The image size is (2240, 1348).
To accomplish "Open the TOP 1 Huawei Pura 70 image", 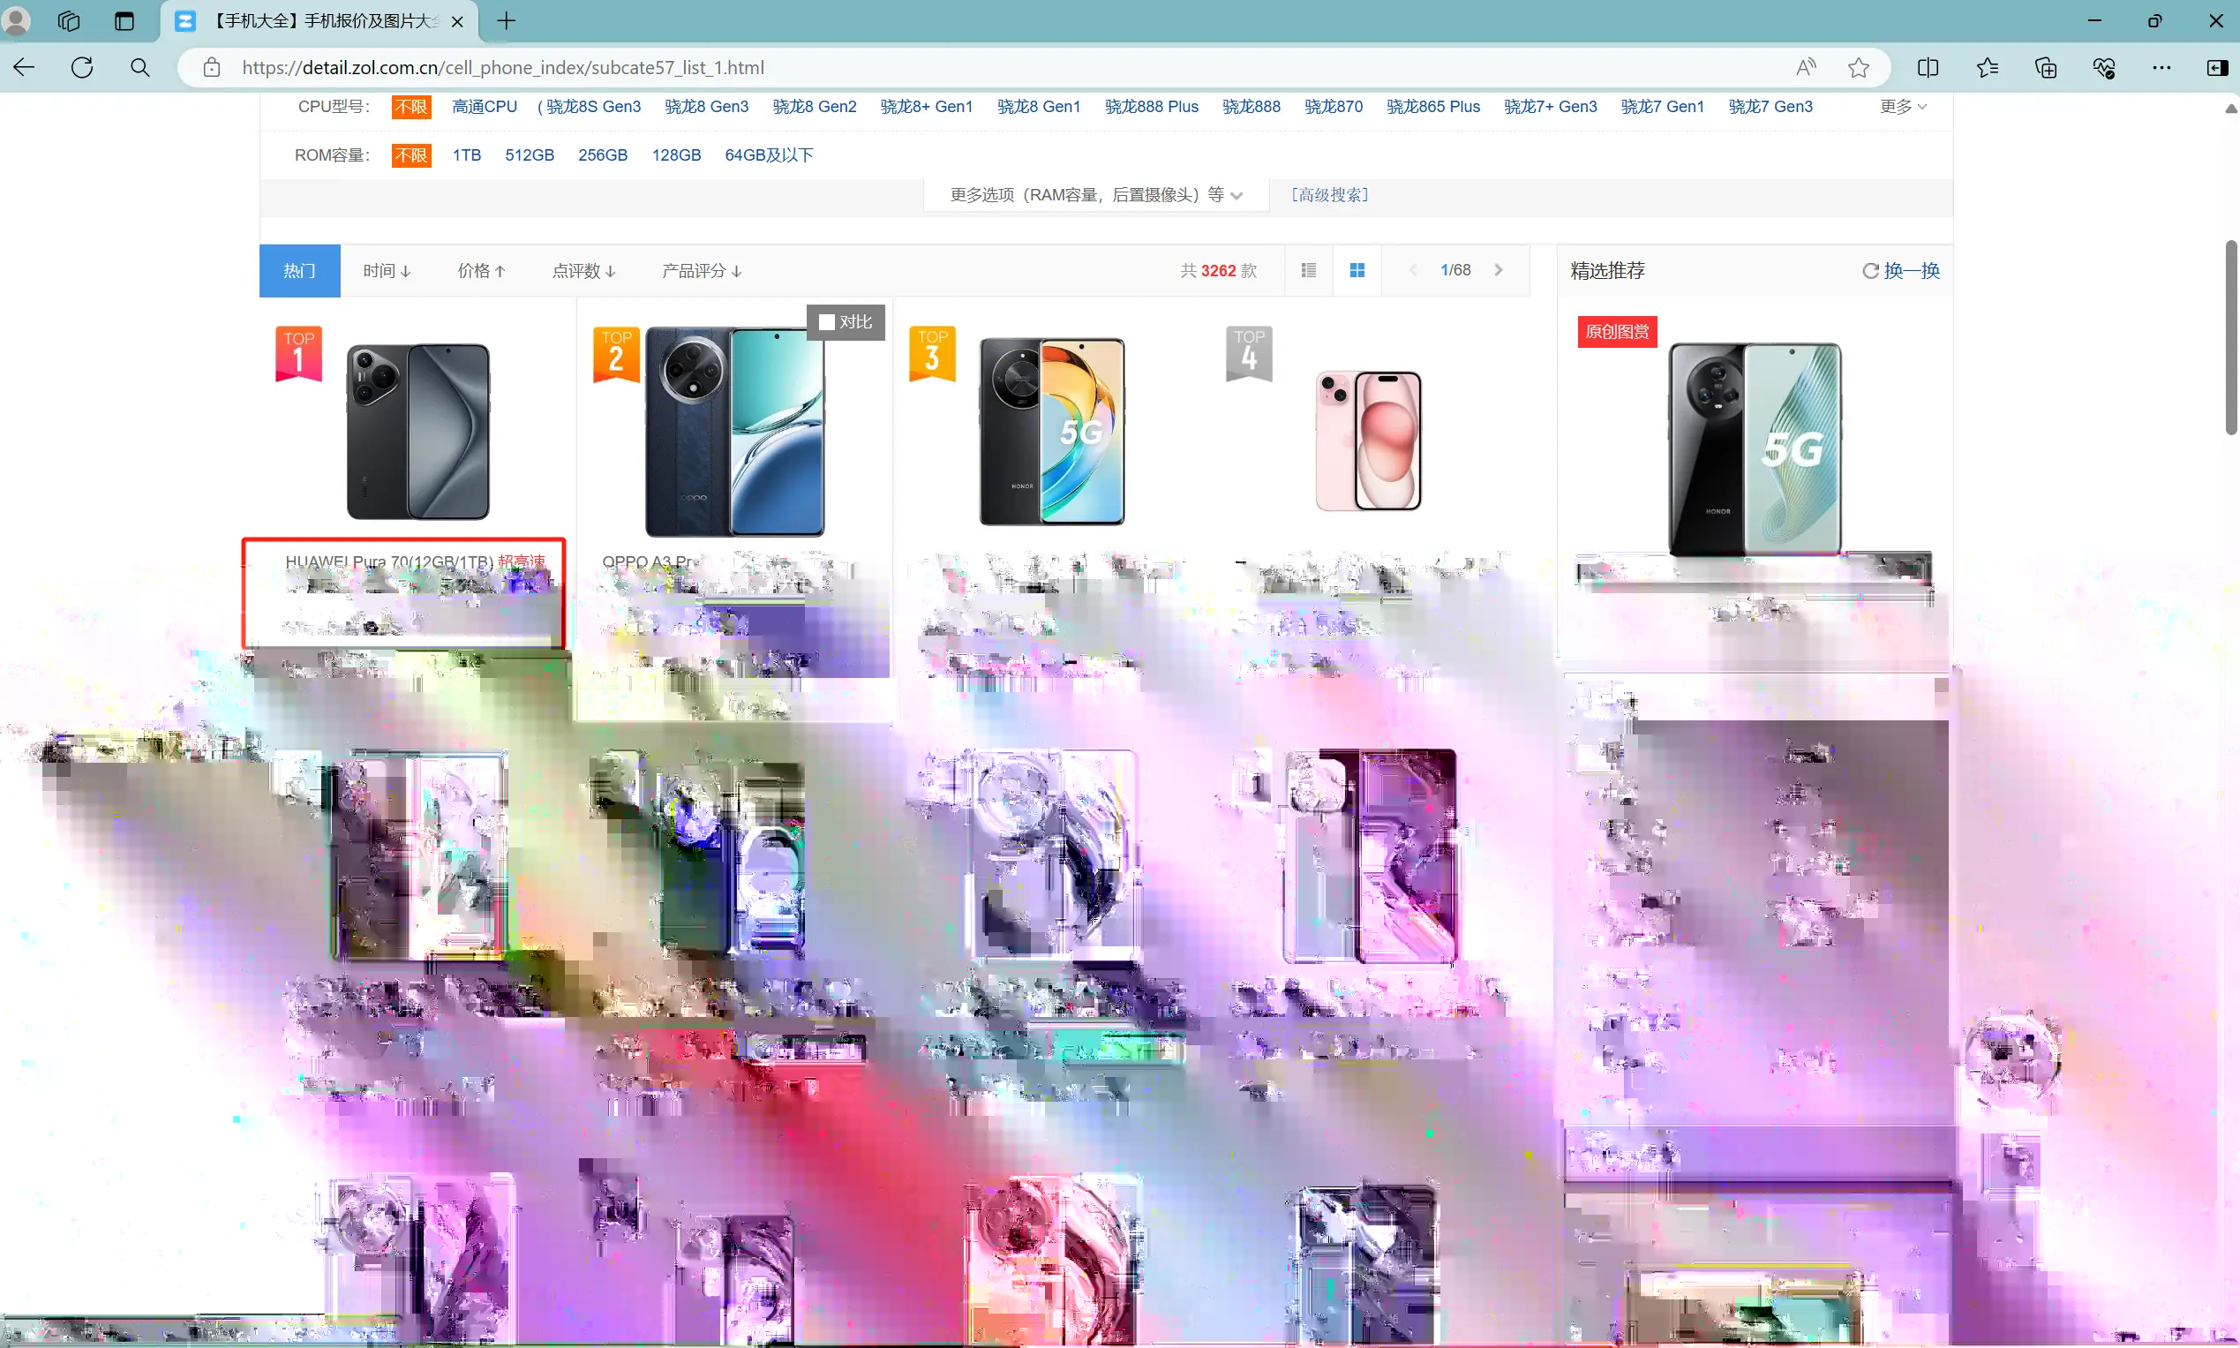I will click(x=417, y=432).
